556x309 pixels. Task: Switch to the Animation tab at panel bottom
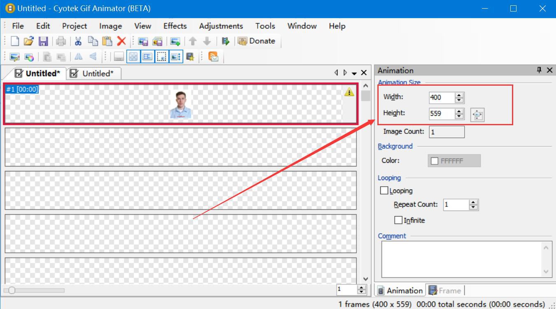pos(400,290)
